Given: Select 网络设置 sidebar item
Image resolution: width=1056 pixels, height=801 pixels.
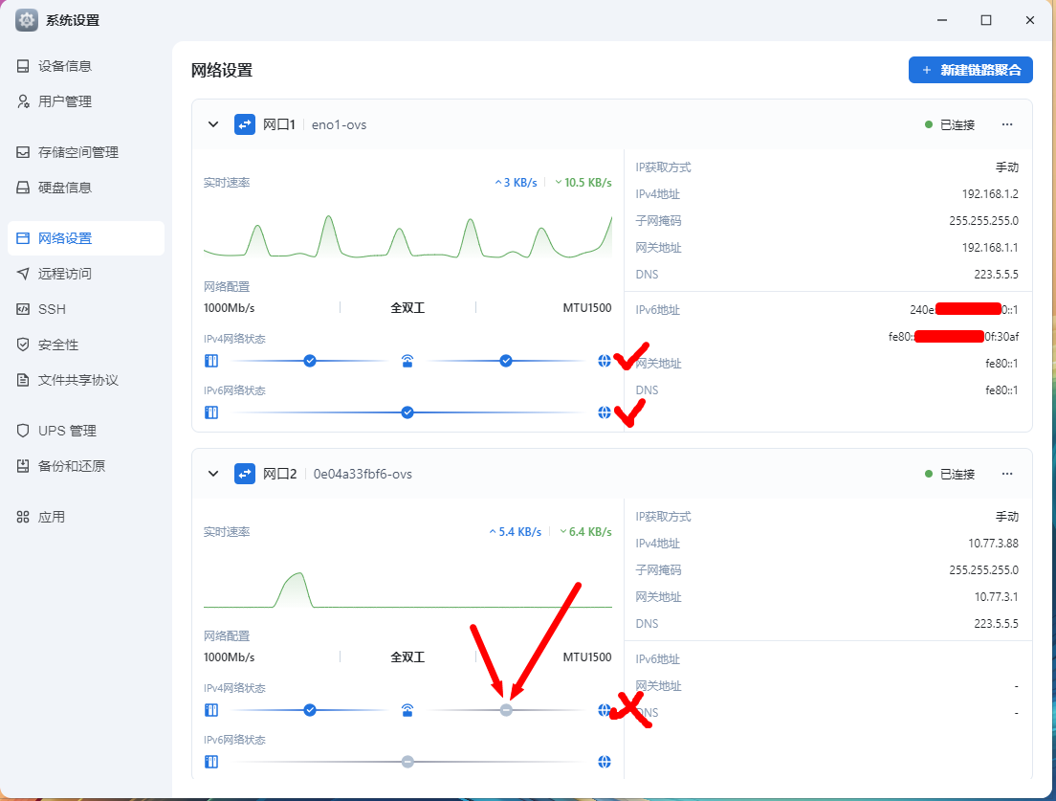Looking at the screenshot, I should pyautogui.click(x=85, y=238).
